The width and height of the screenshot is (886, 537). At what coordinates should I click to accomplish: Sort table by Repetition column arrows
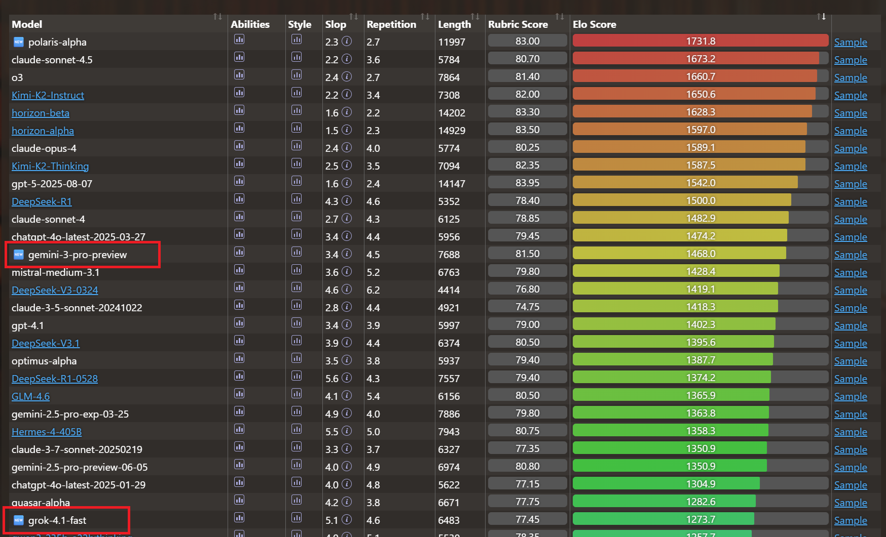coord(425,17)
